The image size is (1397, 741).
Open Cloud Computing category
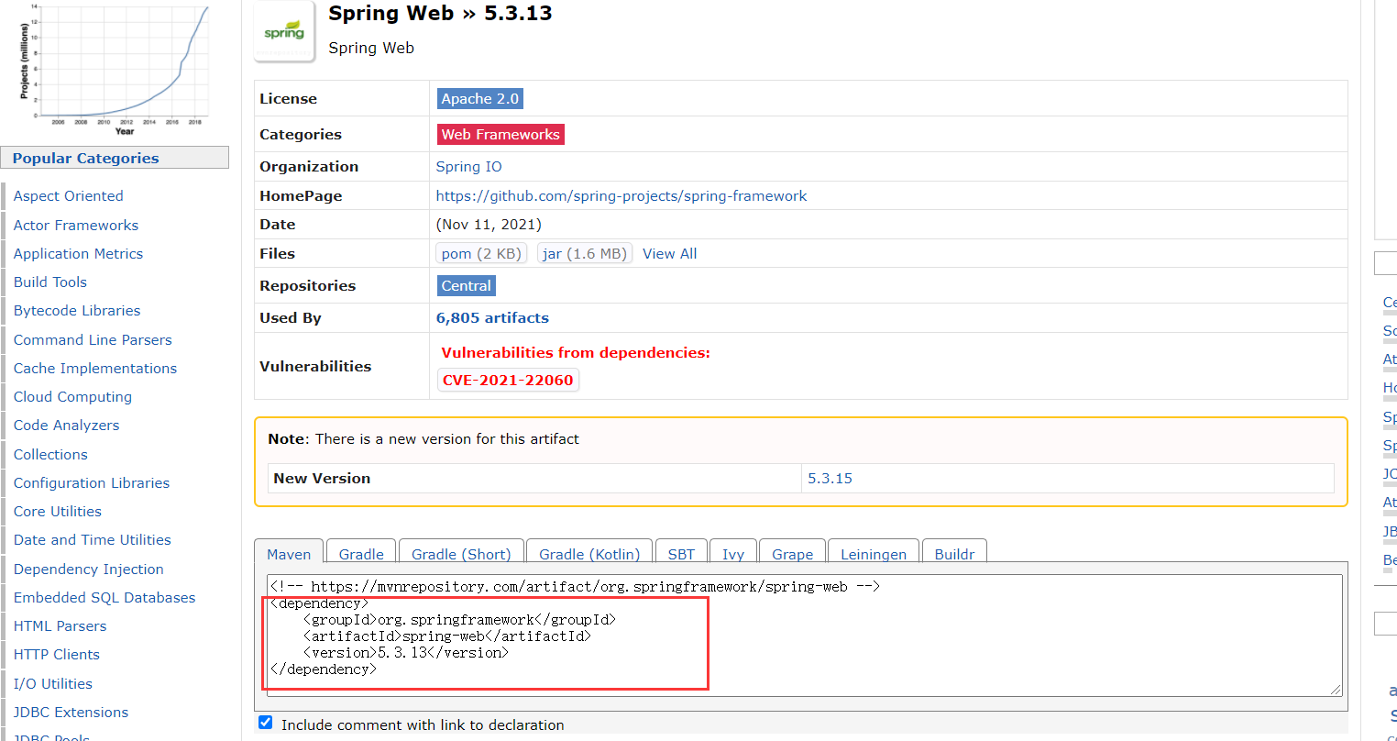pos(72,397)
